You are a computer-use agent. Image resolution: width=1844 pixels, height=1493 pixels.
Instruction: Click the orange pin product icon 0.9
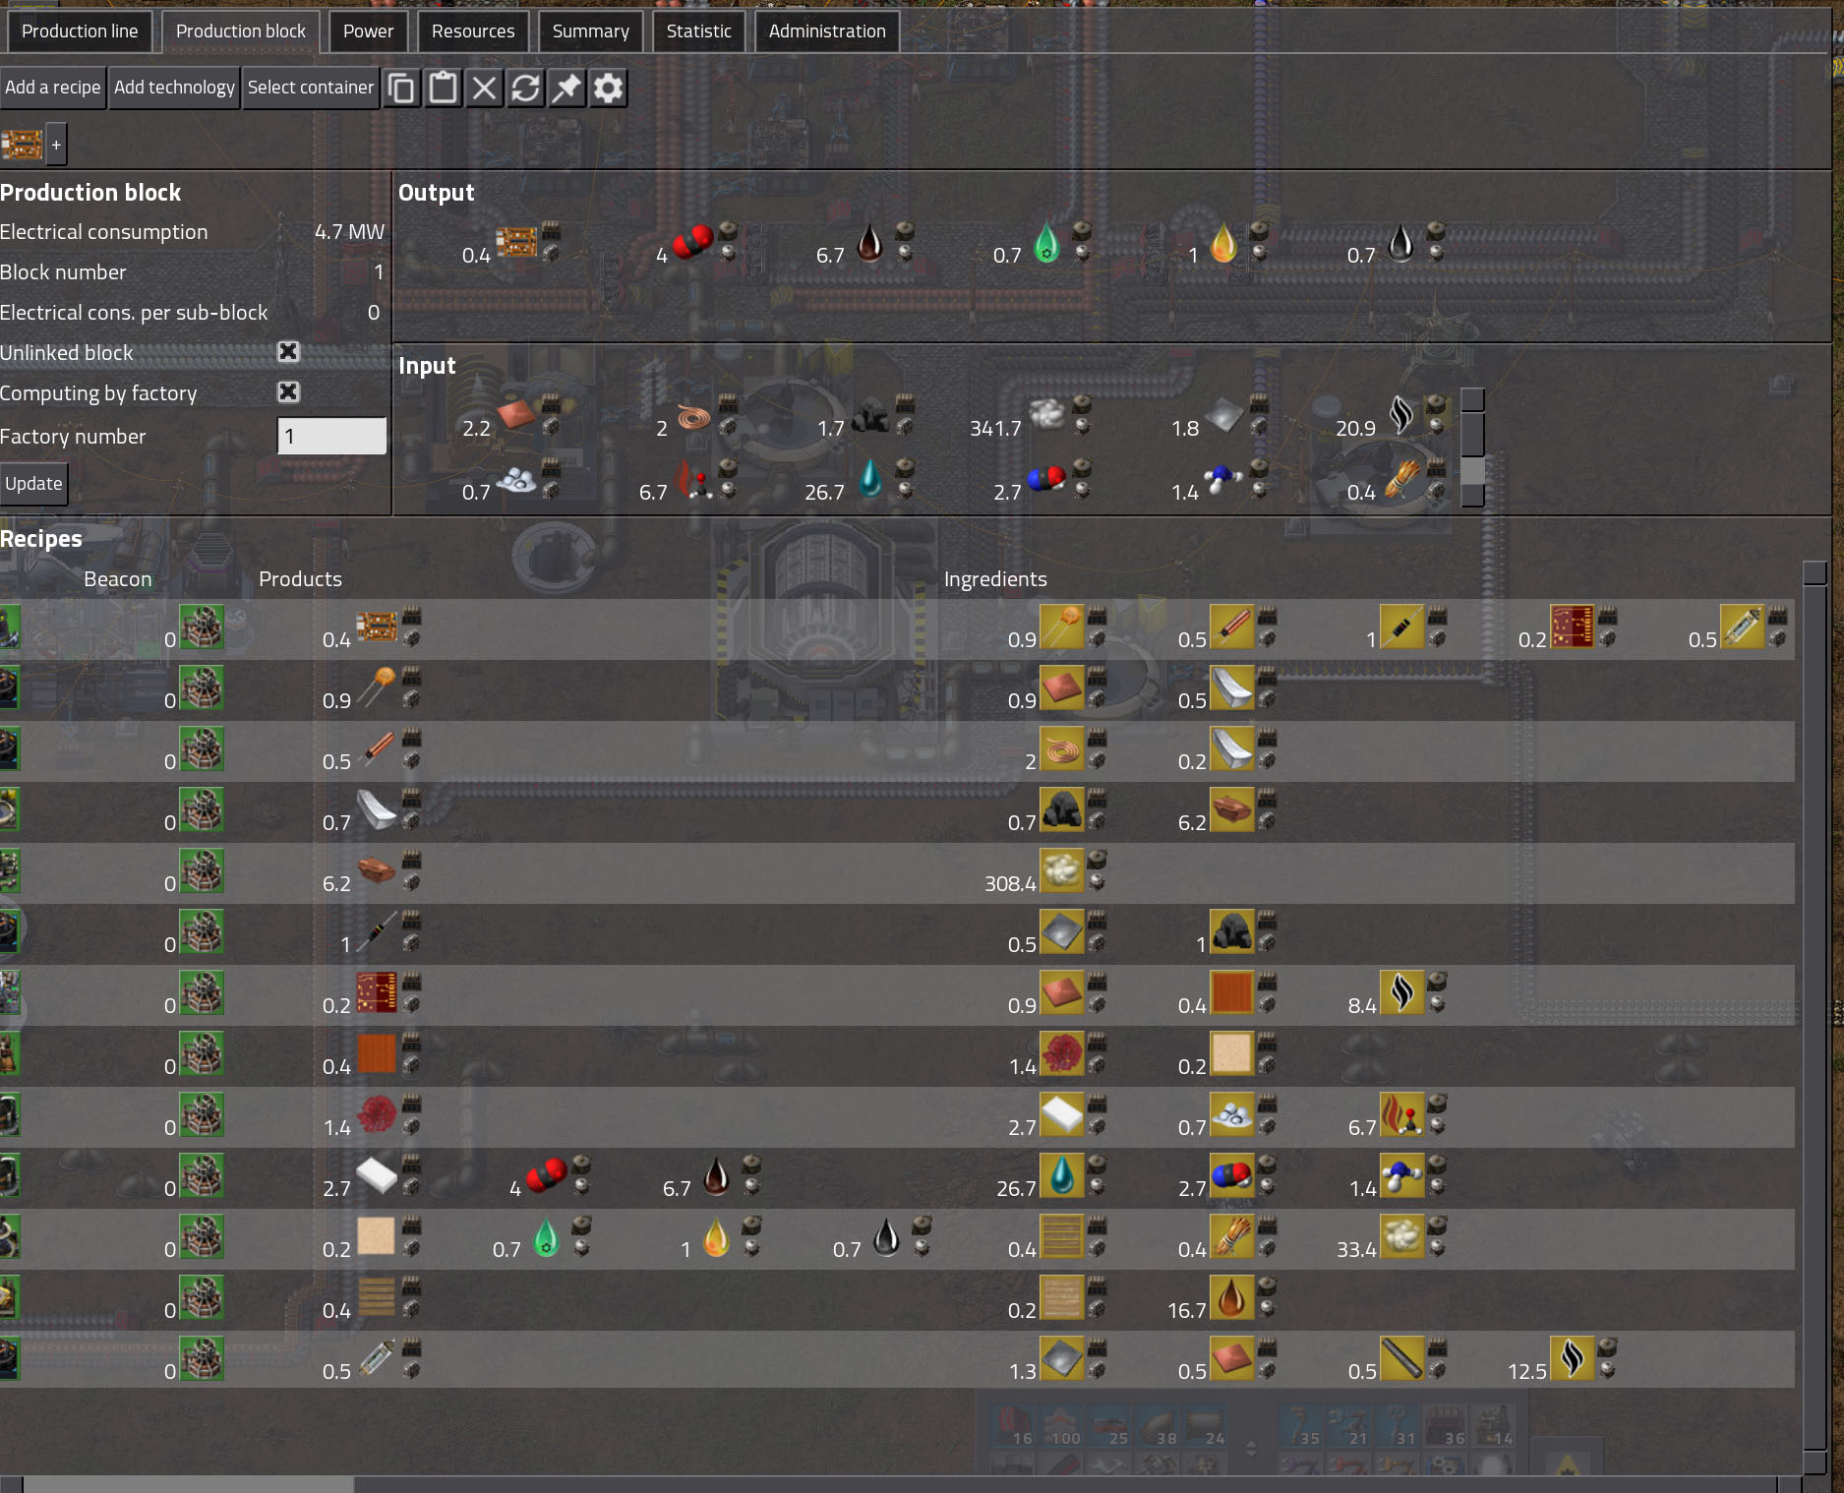tap(377, 687)
